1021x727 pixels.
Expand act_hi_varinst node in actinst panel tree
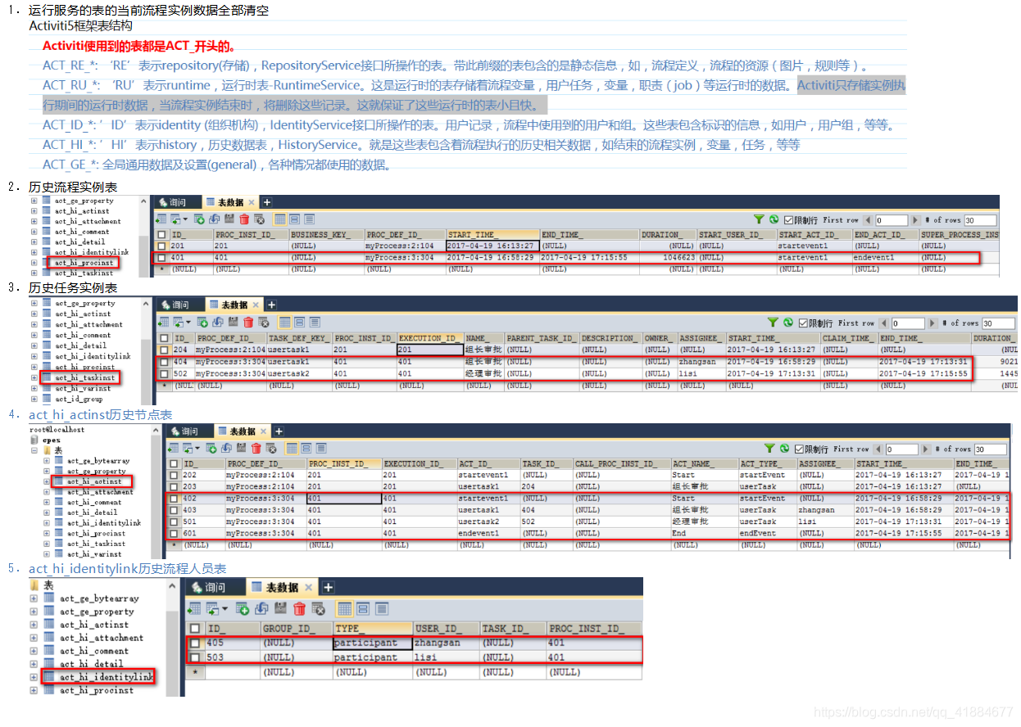[x=47, y=553]
